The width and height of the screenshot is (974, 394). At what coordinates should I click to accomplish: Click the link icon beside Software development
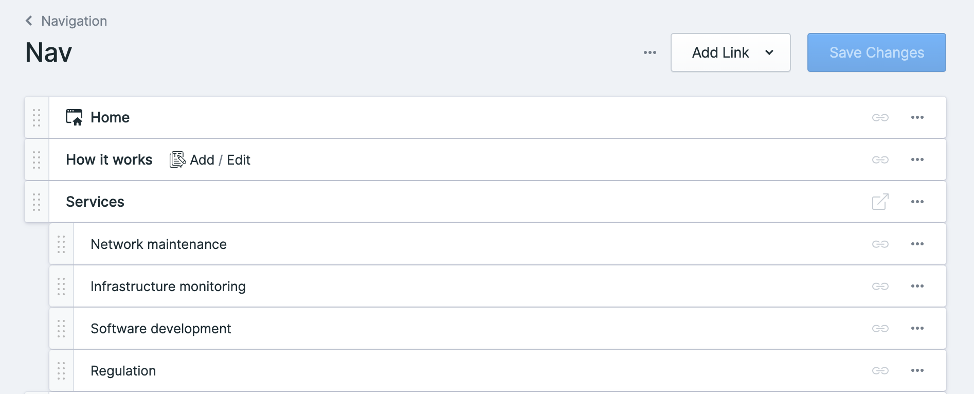point(881,328)
